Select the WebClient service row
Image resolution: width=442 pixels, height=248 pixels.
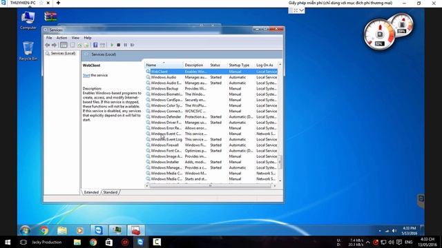pos(211,72)
